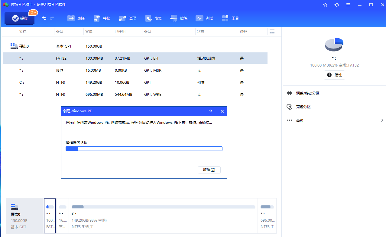
Task: Click the 取消(C) cancel button in dialog
Action: (x=209, y=170)
